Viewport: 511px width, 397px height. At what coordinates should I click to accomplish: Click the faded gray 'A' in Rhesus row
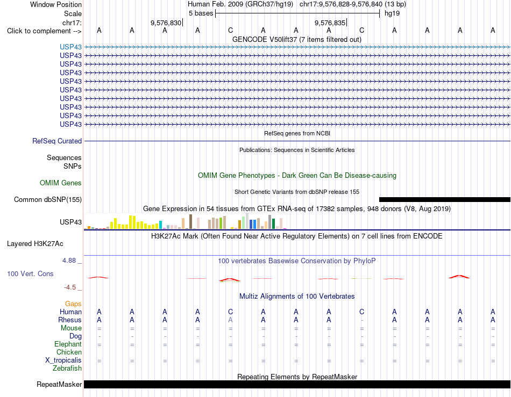[x=230, y=320]
